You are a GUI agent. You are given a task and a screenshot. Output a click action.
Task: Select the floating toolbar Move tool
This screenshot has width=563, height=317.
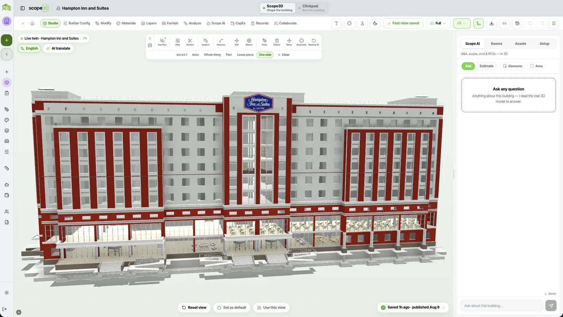click(289, 42)
